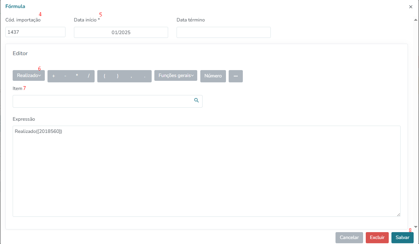The height and width of the screenshot is (244, 419).
Task: Click the empty Data término field
Action: (x=224, y=32)
